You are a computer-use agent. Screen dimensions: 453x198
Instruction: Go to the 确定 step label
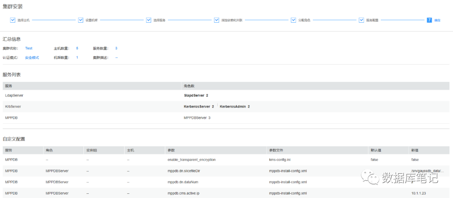(437, 20)
